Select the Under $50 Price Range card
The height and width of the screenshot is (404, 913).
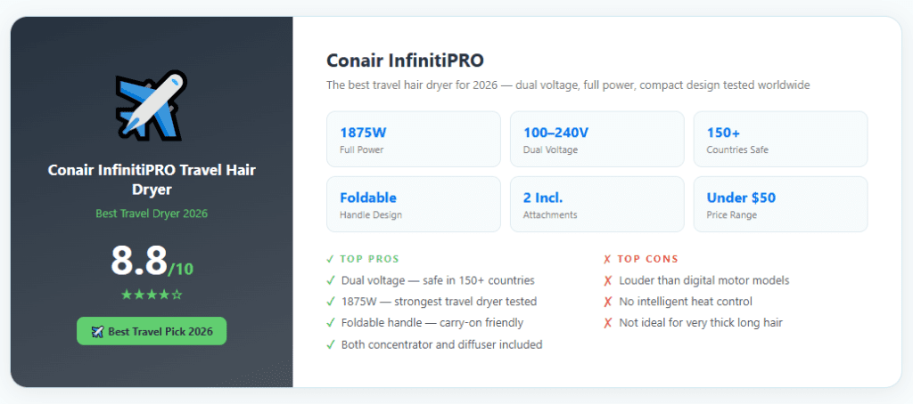[x=780, y=204]
